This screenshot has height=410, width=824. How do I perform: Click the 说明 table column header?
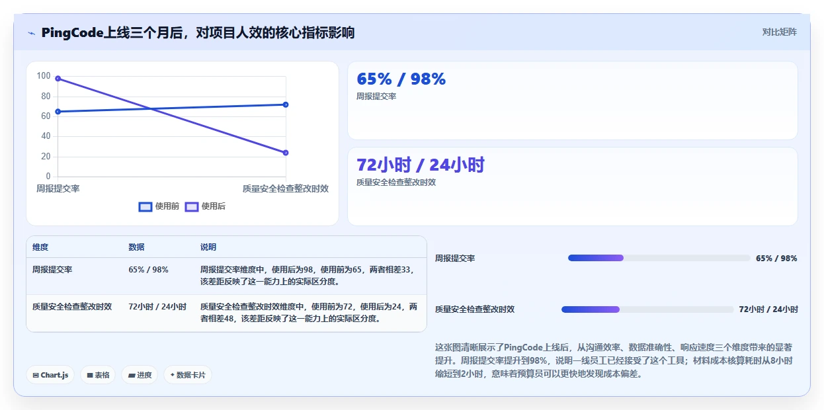pyautogui.click(x=208, y=247)
